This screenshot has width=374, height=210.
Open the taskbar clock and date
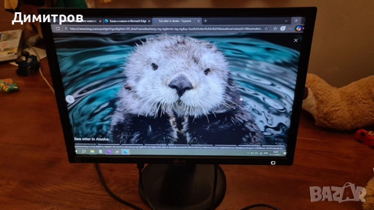275,153
